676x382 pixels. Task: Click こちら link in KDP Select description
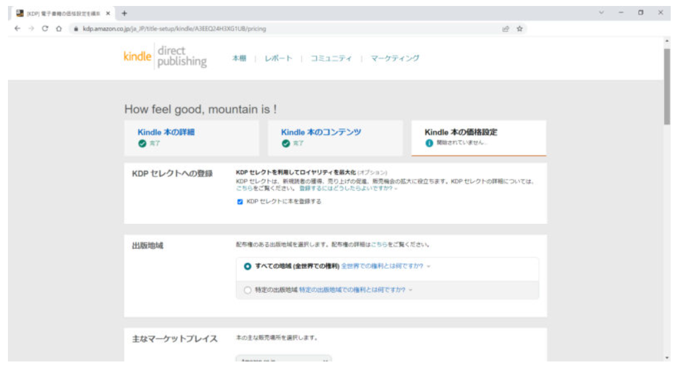coord(244,188)
